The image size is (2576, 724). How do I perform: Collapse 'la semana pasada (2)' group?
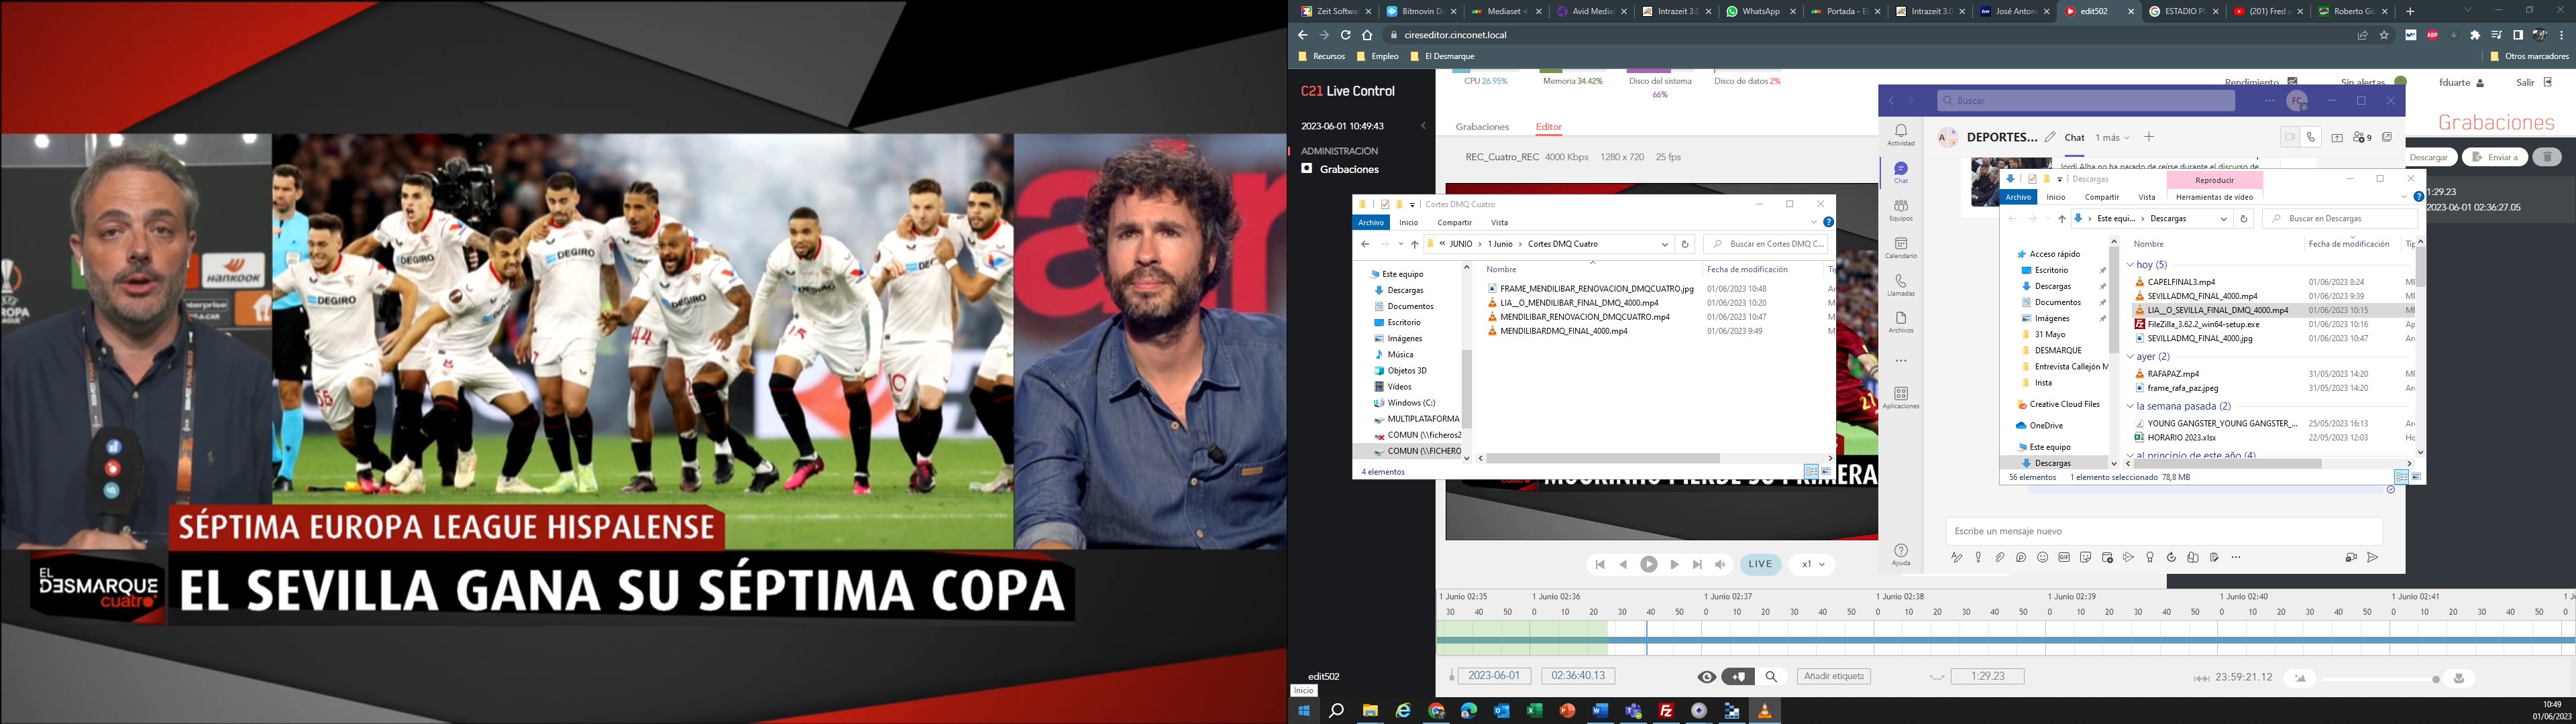pyautogui.click(x=2130, y=407)
